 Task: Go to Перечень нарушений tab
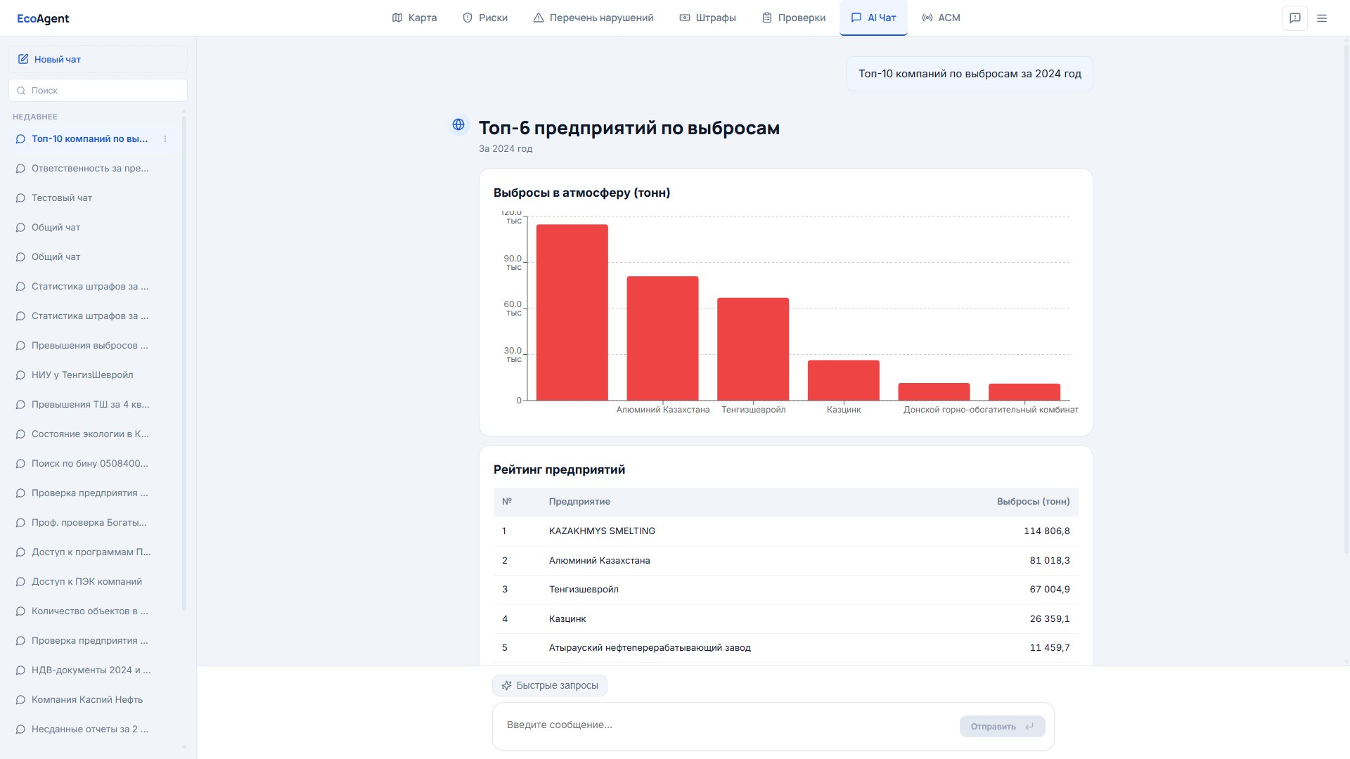pos(593,18)
